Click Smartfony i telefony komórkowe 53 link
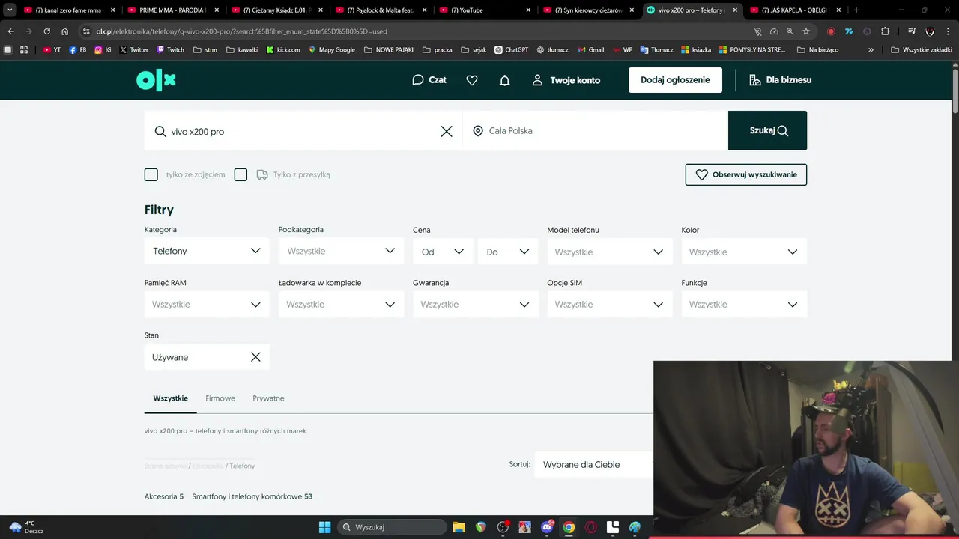This screenshot has width=959, height=539. coord(252,496)
